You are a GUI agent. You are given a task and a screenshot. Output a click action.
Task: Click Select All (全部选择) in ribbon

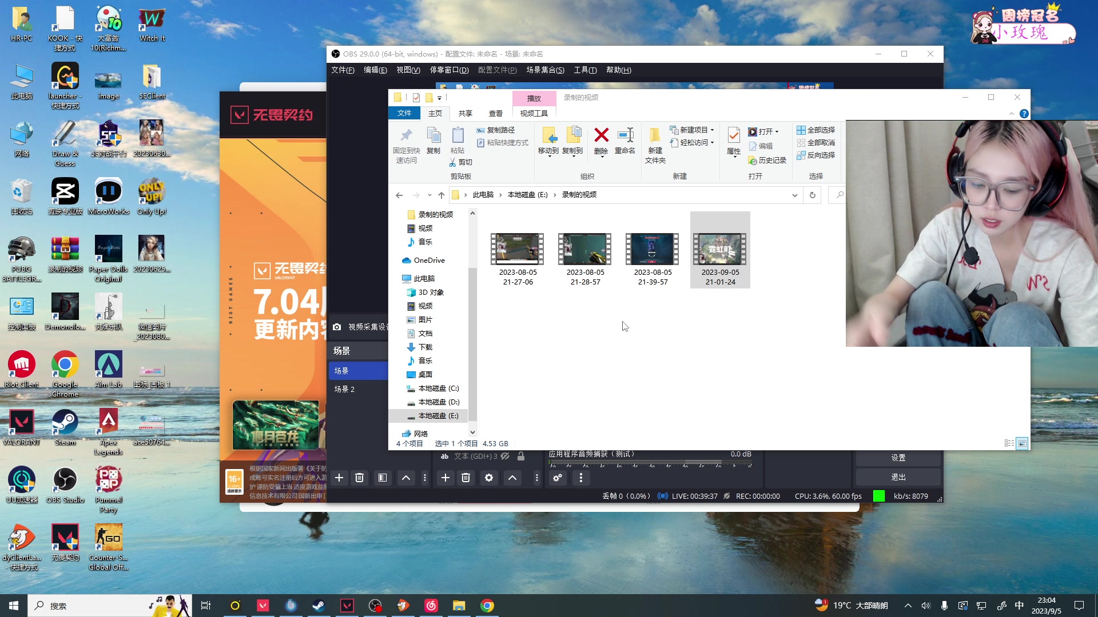click(816, 130)
